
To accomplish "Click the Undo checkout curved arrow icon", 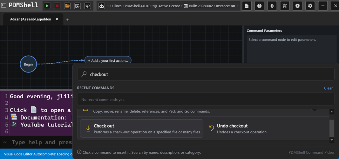I will pos(212,128).
